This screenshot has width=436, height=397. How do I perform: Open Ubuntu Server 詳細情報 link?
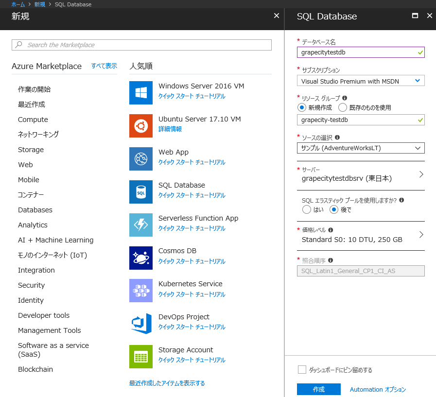pyautogui.click(x=170, y=129)
